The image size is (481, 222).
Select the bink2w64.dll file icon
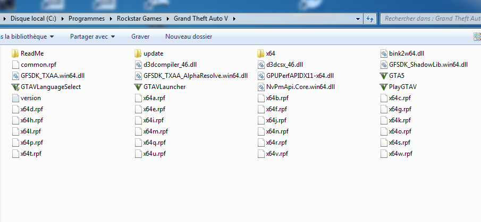[384, 54]
